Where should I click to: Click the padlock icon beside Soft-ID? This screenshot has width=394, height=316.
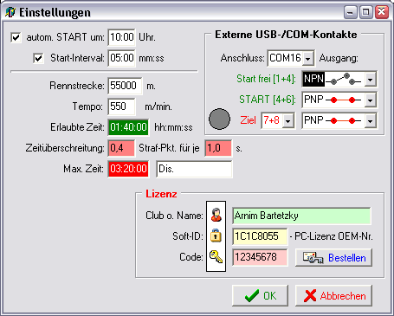(216, 235)
